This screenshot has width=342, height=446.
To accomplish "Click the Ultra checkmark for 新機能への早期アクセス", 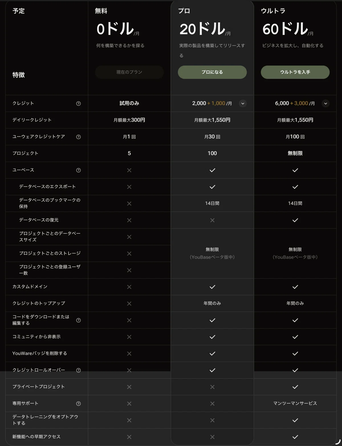I will pos(295,437).
